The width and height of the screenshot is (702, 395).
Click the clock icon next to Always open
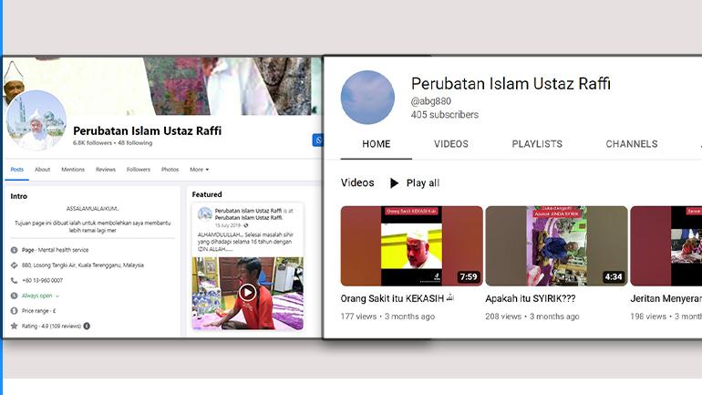(x=14, y=296)
